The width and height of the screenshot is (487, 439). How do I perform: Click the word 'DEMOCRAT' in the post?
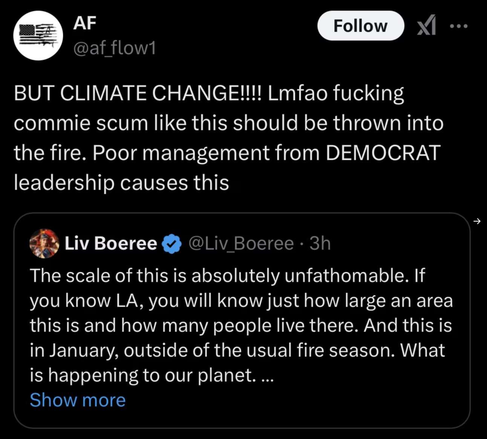[383, 153]
